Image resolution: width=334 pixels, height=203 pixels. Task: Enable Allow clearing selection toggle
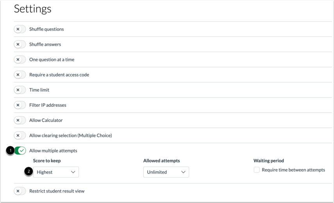pyautogui.click(x=20, y=136)
